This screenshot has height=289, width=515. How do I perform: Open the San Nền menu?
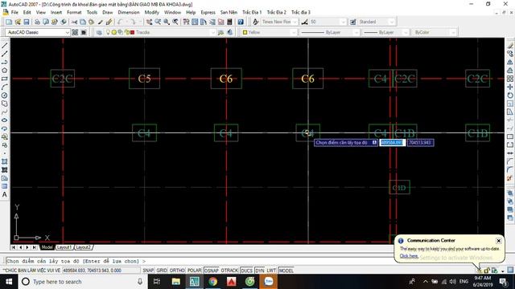coord(229,13)
